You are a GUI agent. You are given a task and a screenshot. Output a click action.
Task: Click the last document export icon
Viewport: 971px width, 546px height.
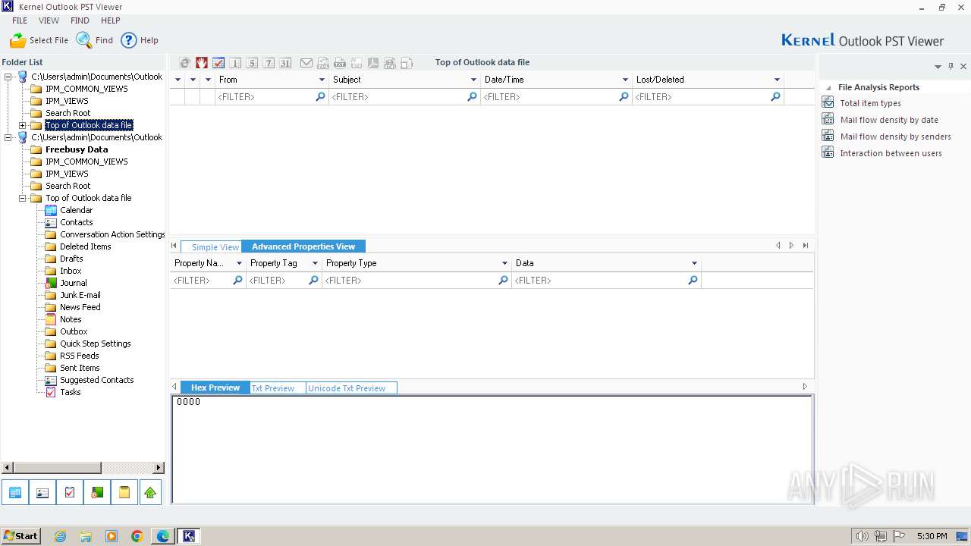(407, 63)
